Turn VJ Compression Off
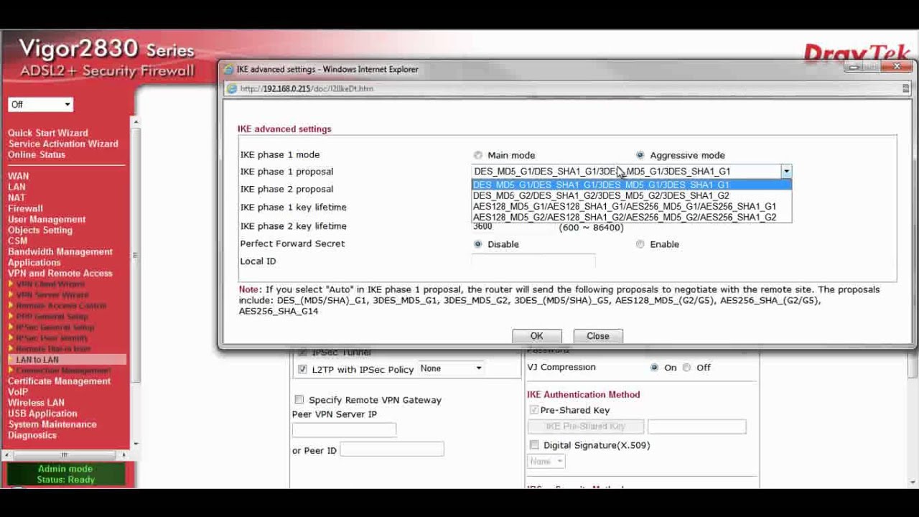Viewport: 919px width, 517px height. click(687, 368)
